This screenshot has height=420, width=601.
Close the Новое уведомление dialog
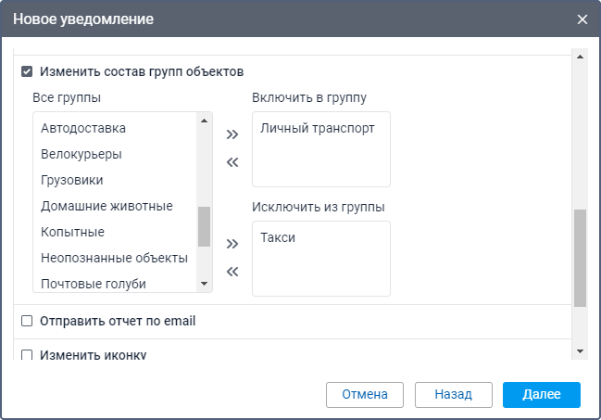point(582,19)
